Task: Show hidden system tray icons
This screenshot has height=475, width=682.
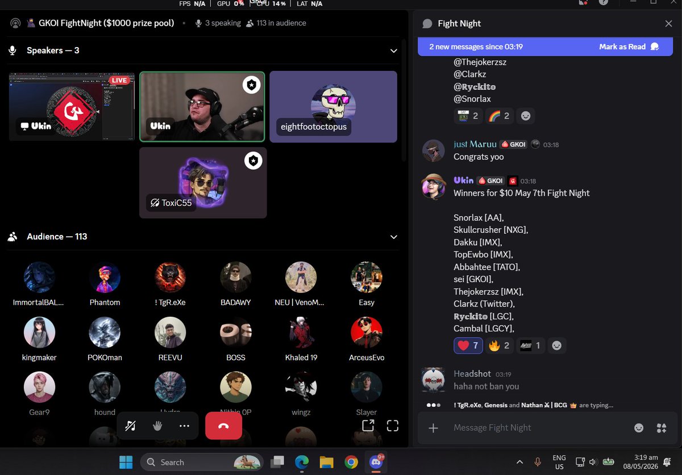Action: coord(519,462)
